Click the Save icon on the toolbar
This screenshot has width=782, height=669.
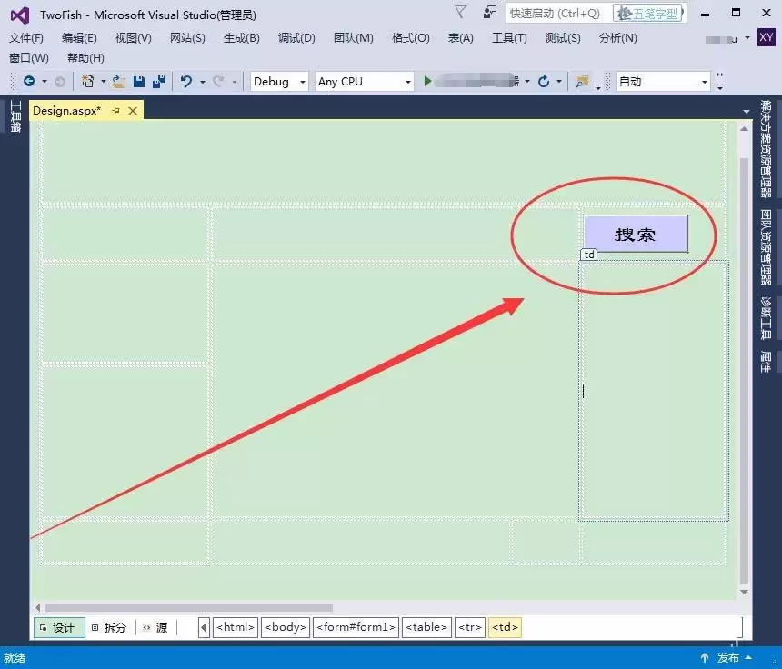coord(137,81)
